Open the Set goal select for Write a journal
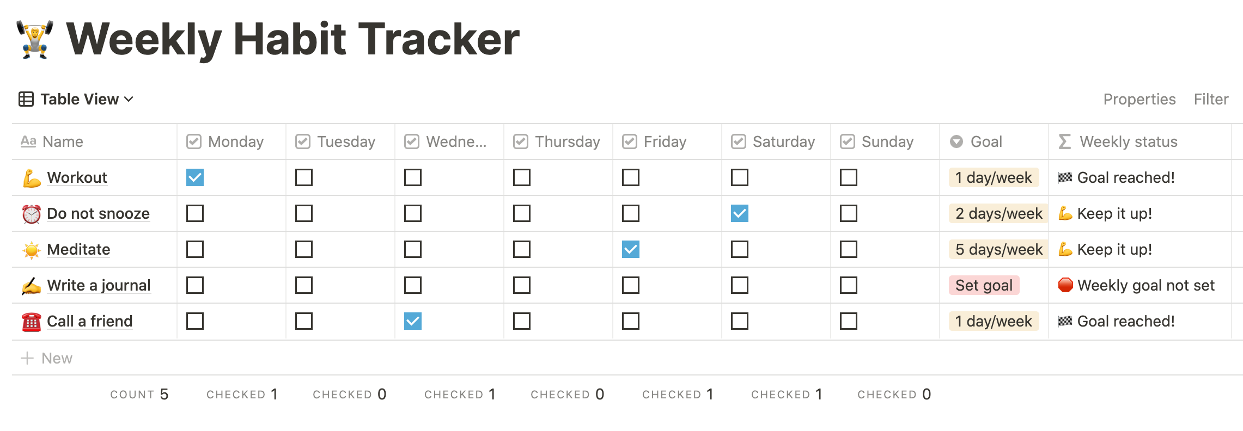Screen dimensions: 1243x431 click(x=984, y=285)
